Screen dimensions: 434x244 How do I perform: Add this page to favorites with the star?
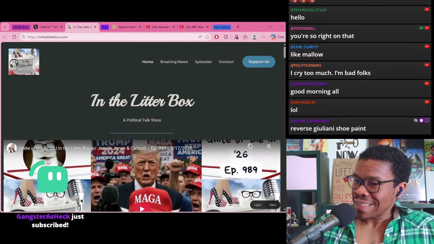tap(208, 37)
